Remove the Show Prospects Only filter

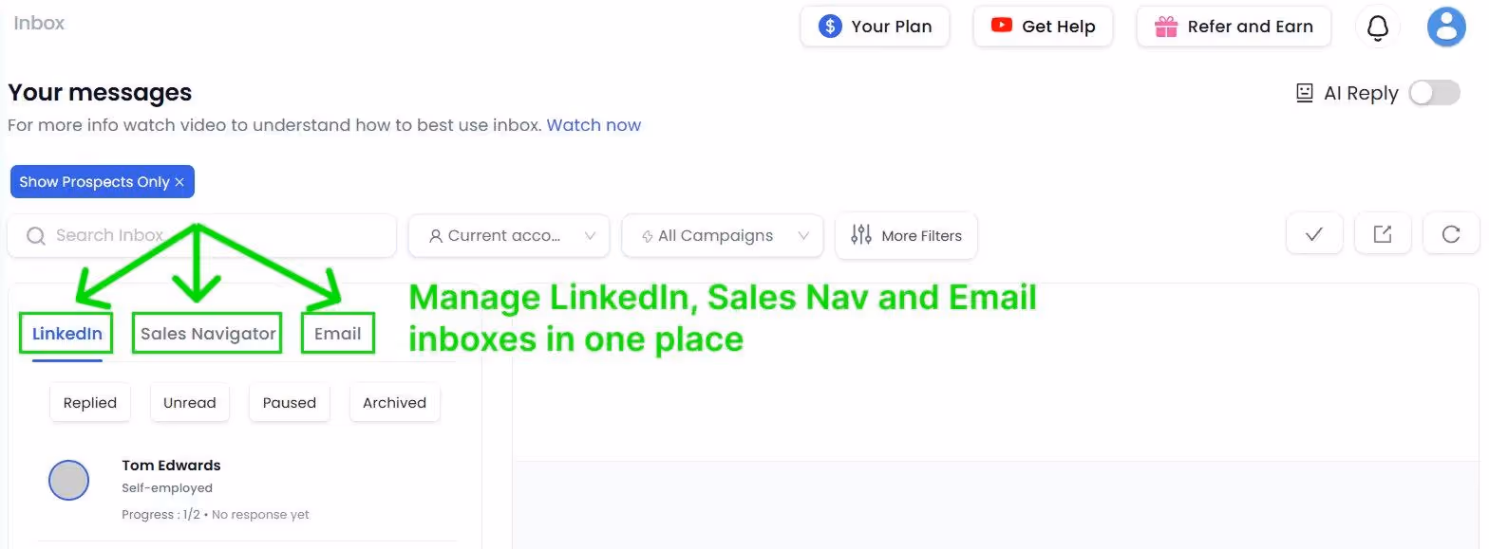click(179, 182)
